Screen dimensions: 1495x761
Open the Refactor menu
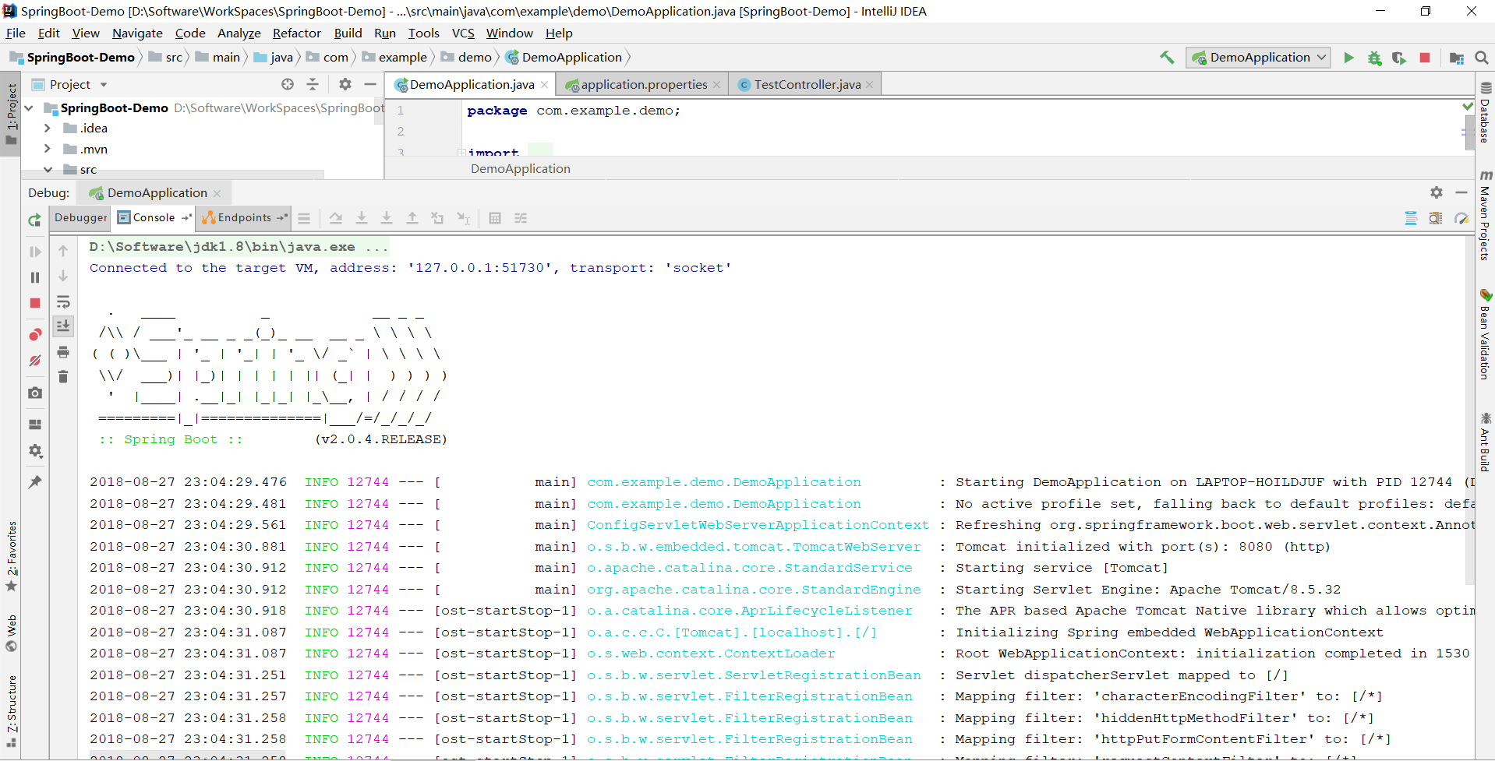pyautogui.click(x=296, y=33)
